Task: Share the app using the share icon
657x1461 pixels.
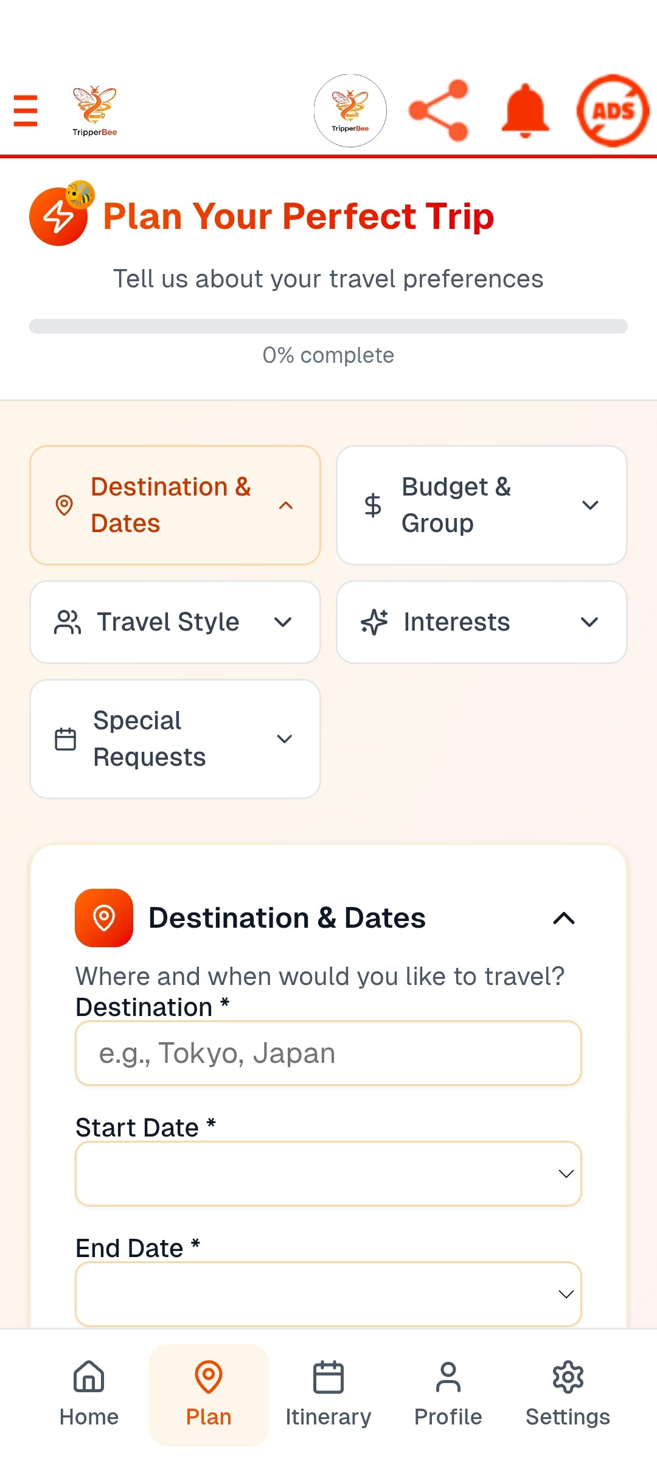Action: tap(439, 111)
